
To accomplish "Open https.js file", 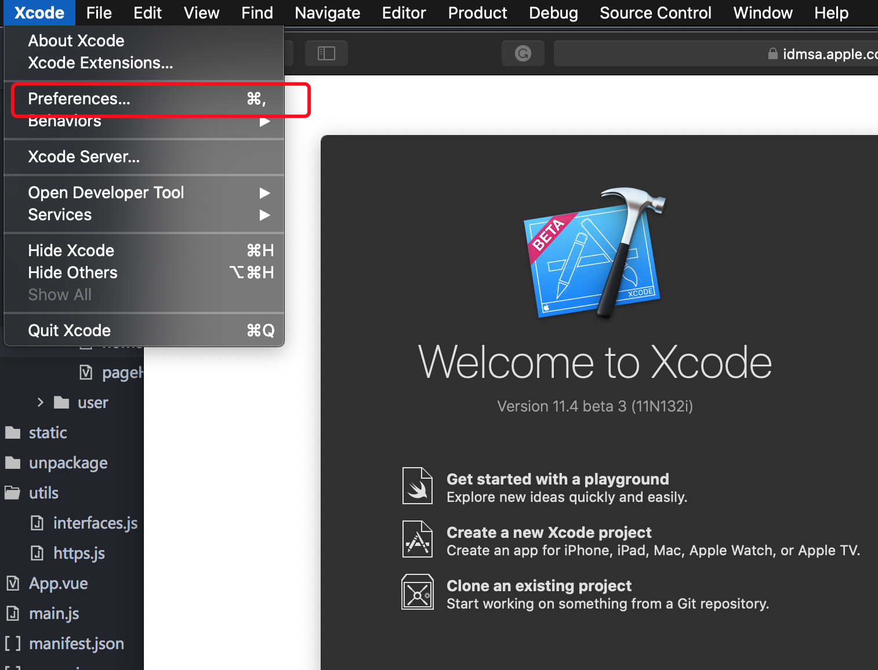I will (79, 554).
